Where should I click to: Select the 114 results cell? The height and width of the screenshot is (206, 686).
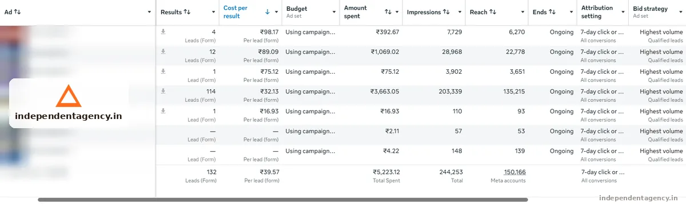point(211,92)
